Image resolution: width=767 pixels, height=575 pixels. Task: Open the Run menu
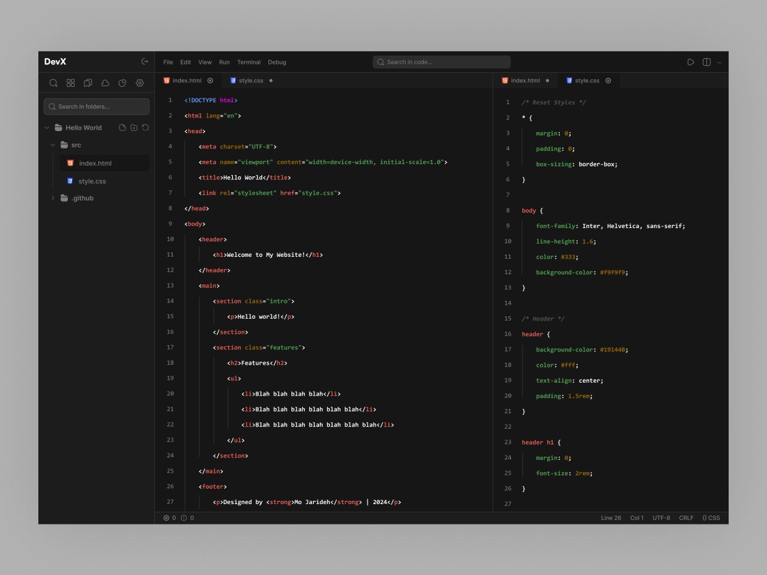(x=224, y=62)
